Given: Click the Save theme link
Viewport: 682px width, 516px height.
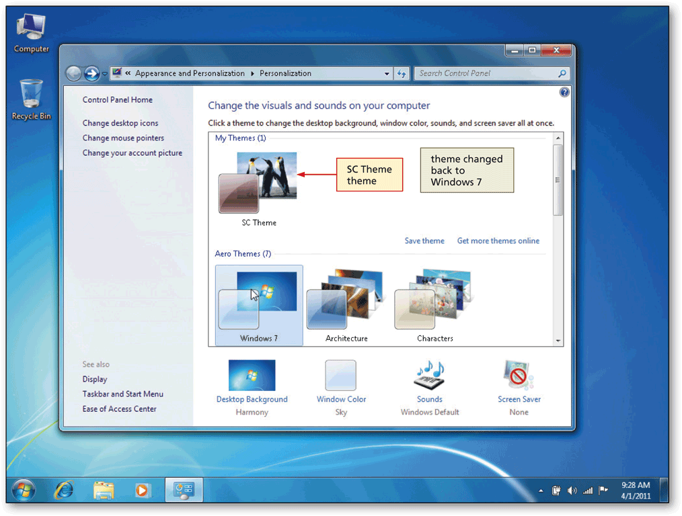Looking at the screenshot, I should coord(424,241).
